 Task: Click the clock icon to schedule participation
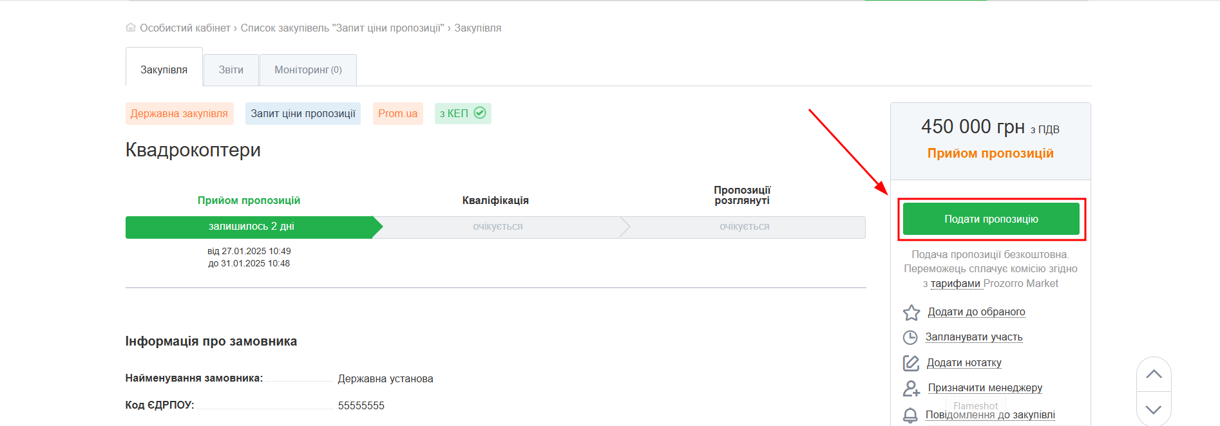click(910, 338)
